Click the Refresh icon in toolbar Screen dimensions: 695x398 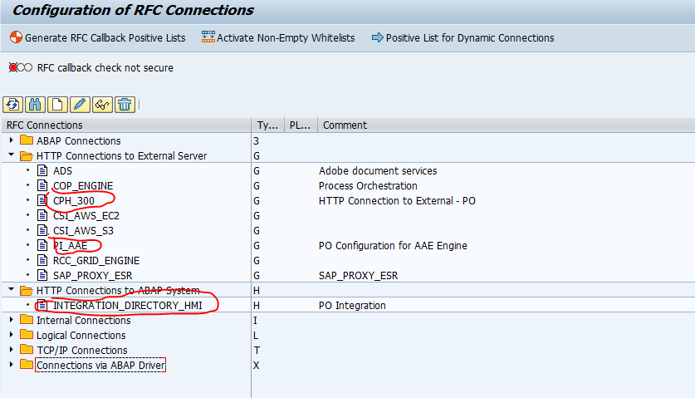pyautogui.click(x=12, y=105)
